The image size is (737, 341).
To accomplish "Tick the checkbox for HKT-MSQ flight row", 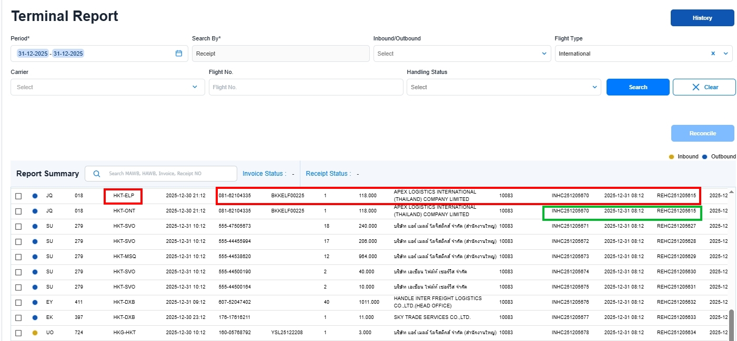I will [x=18, y=257].
